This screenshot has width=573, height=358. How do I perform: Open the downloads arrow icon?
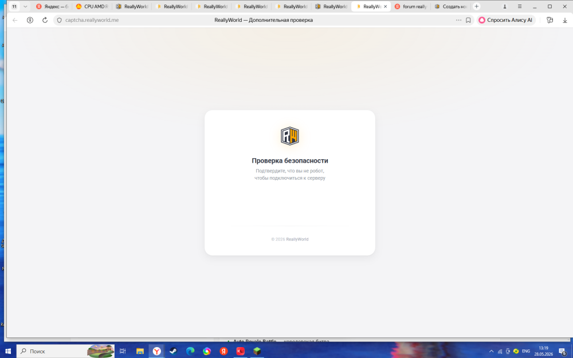coord(564,20)
